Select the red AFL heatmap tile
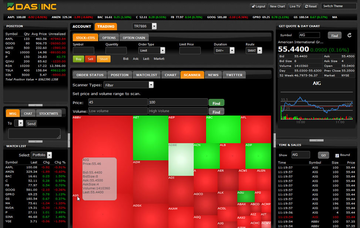The height and width of the screenshot is (228, 360). 256,129
